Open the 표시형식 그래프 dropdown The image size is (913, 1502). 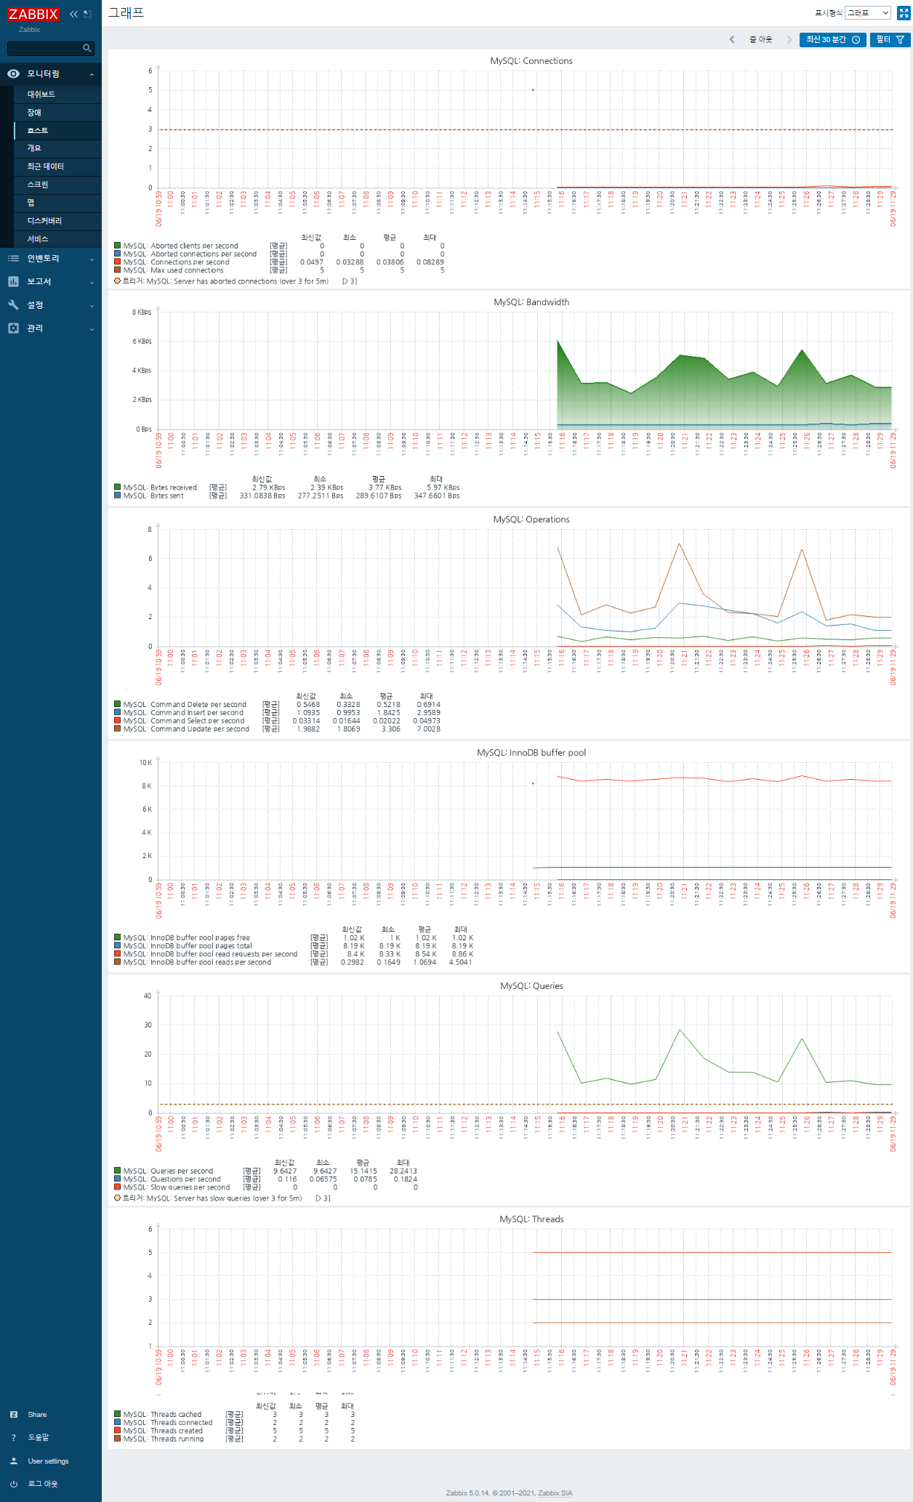click(x=868, y=13)
